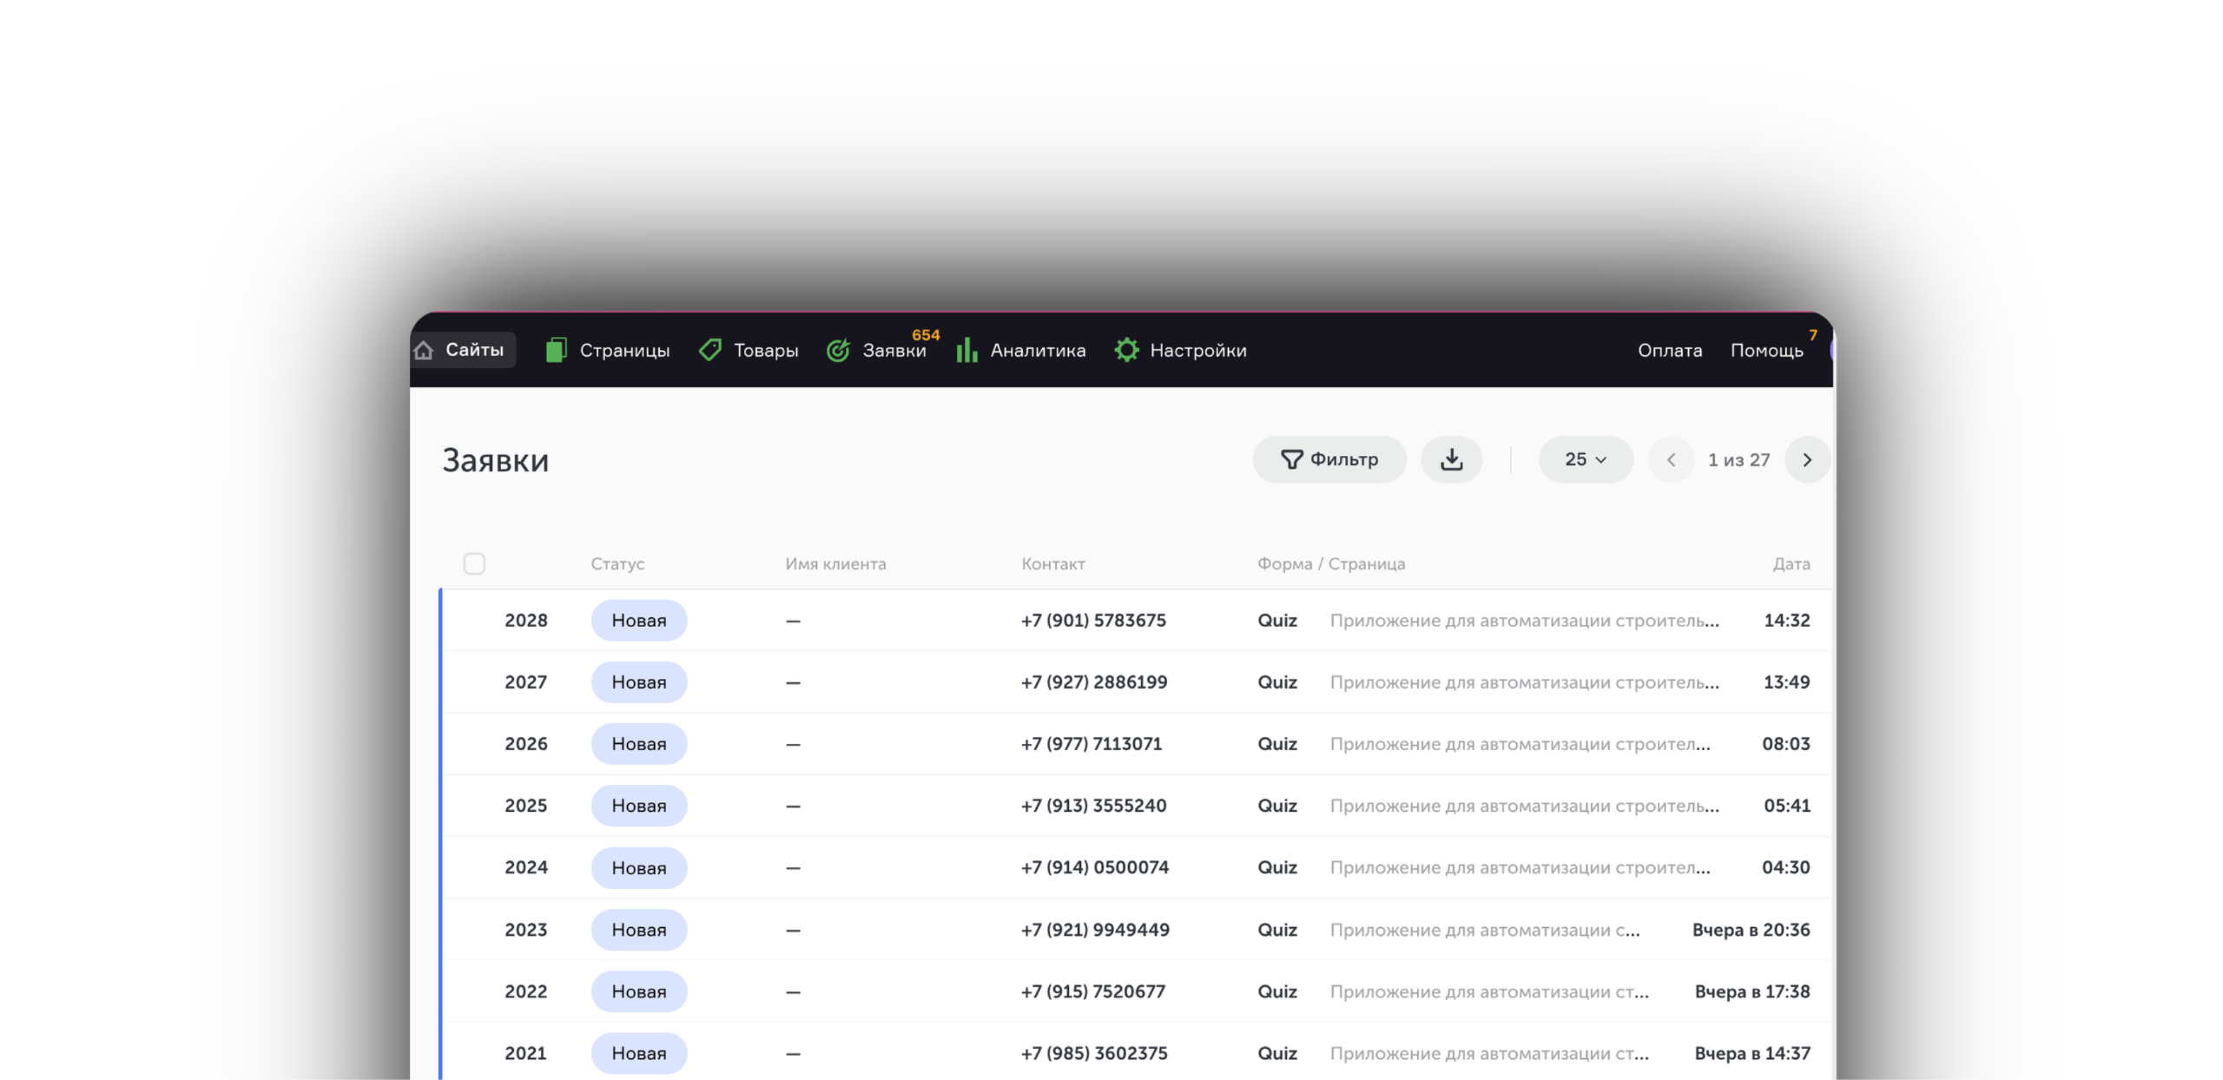
Task: Click the download export icon button
Action: pyautogui.click(x=1451, y=459)
